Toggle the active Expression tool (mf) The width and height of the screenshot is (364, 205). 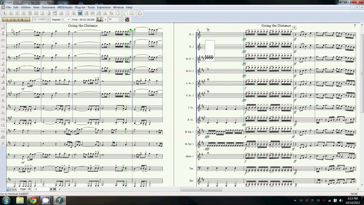tap(80, 13)
